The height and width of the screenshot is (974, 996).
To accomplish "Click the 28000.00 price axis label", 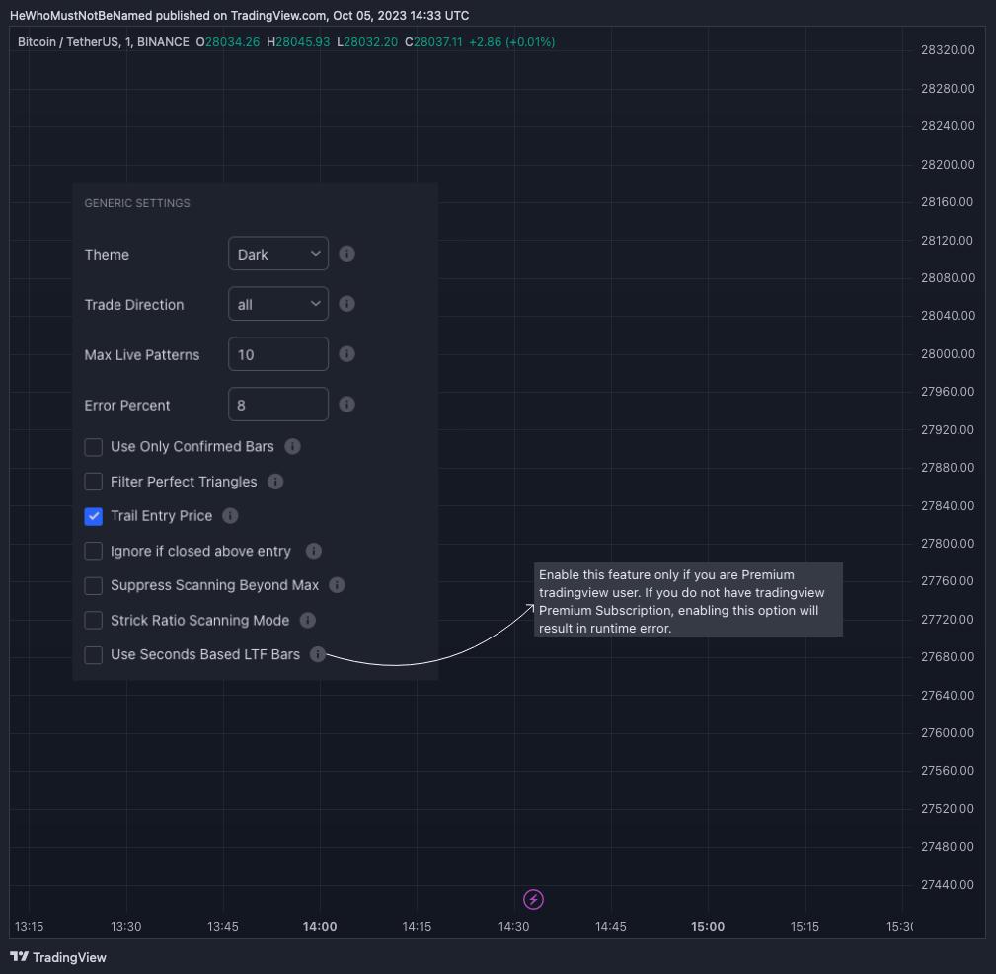I will point(948,353).
